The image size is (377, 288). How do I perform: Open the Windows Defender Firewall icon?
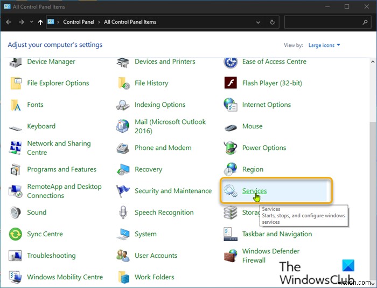click(231, 256)
